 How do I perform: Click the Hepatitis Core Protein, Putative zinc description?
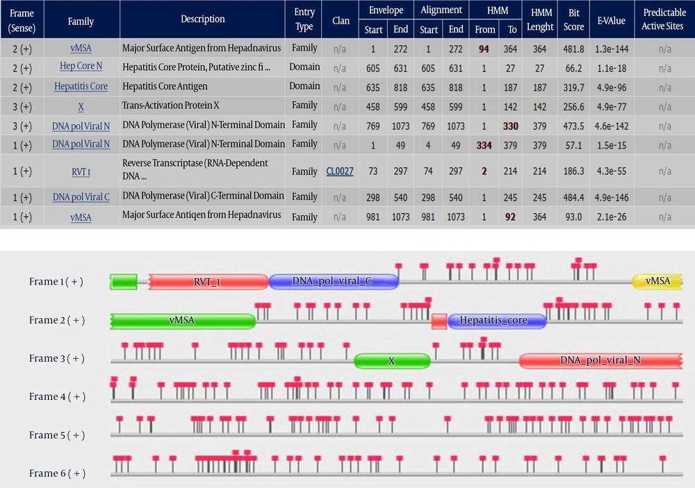tap(197, 67)
